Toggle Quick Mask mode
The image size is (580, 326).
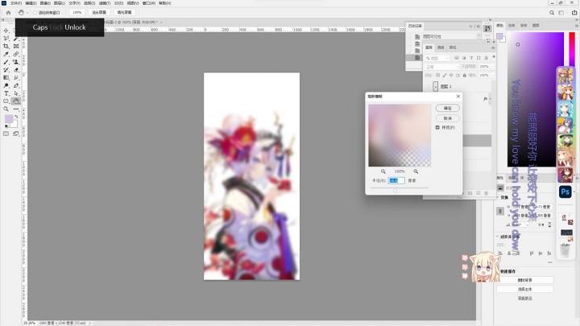pyautogui.click(x=6, y=134)
